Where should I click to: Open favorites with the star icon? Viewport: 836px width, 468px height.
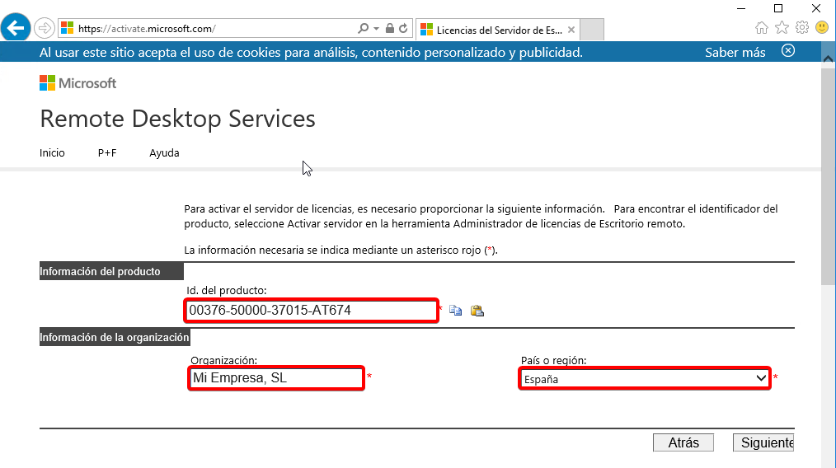coord(782,28)
